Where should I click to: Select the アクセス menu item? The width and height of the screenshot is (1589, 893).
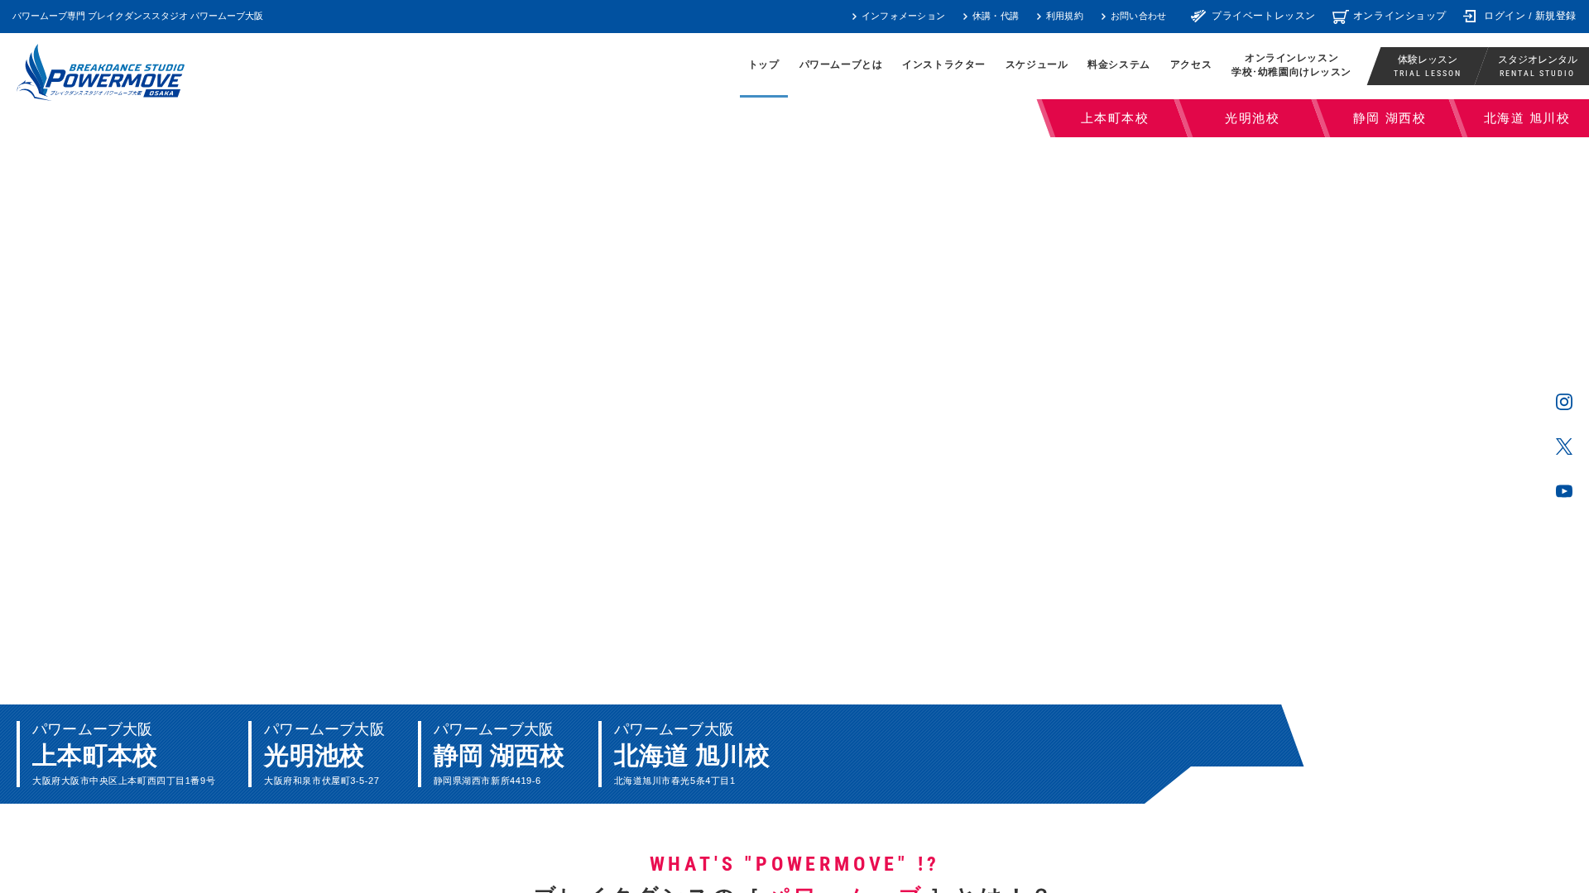(1191, 65)
